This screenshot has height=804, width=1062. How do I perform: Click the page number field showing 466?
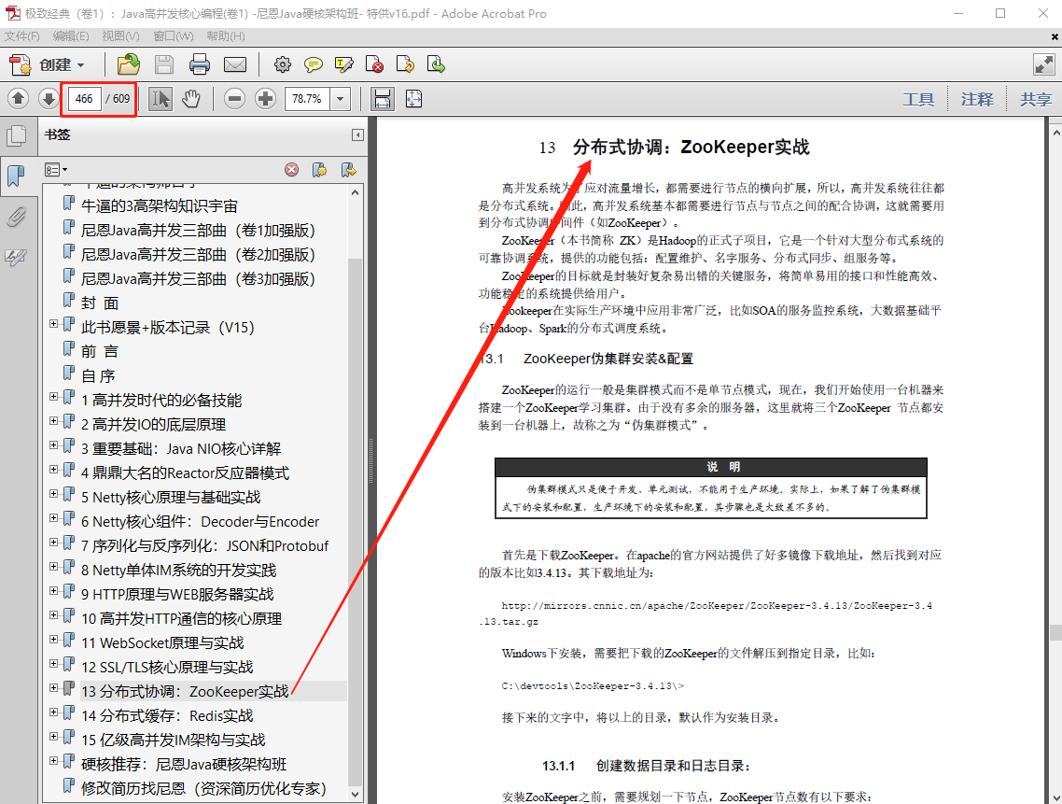[x=85, y=99]
